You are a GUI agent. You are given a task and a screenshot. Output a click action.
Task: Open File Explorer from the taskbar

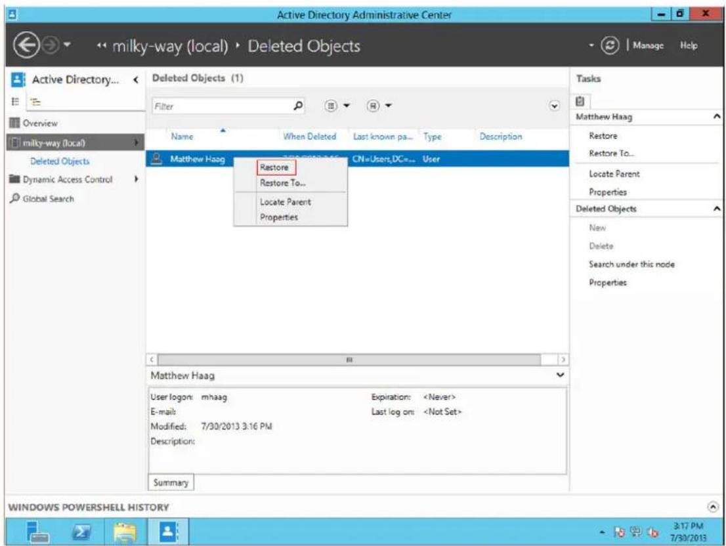[x=125, y=532]
